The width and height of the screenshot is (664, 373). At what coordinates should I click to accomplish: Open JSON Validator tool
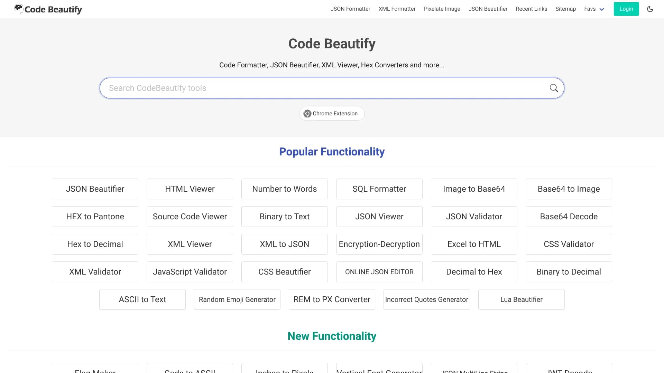point(474,217)
